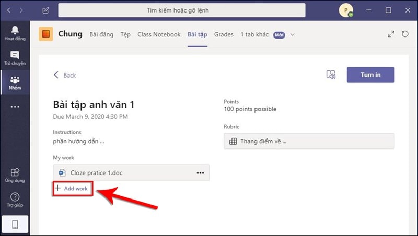Close the Teams window

click(x=408, y=10)
